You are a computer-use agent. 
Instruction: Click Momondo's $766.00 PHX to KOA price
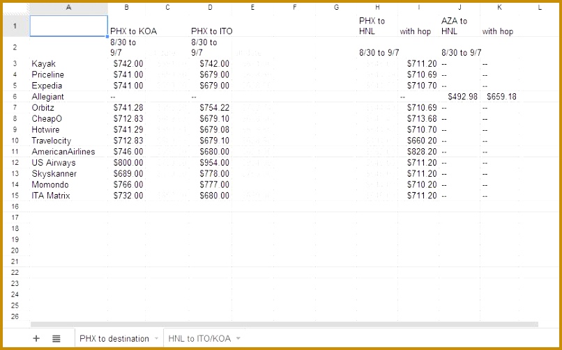[128, 185]
